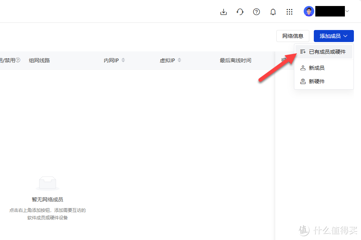Click the 组网线路 column header

click(39, 60)
